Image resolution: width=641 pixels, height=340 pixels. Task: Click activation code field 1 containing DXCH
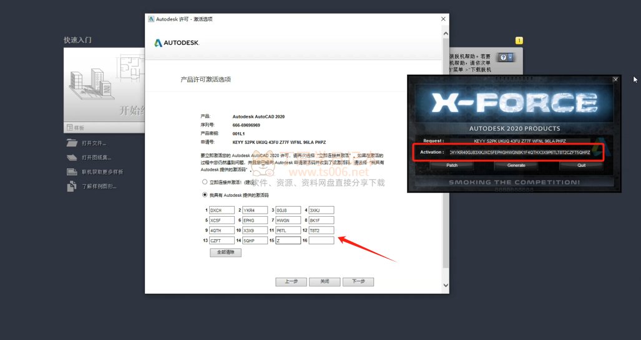[x=222, y=210]
